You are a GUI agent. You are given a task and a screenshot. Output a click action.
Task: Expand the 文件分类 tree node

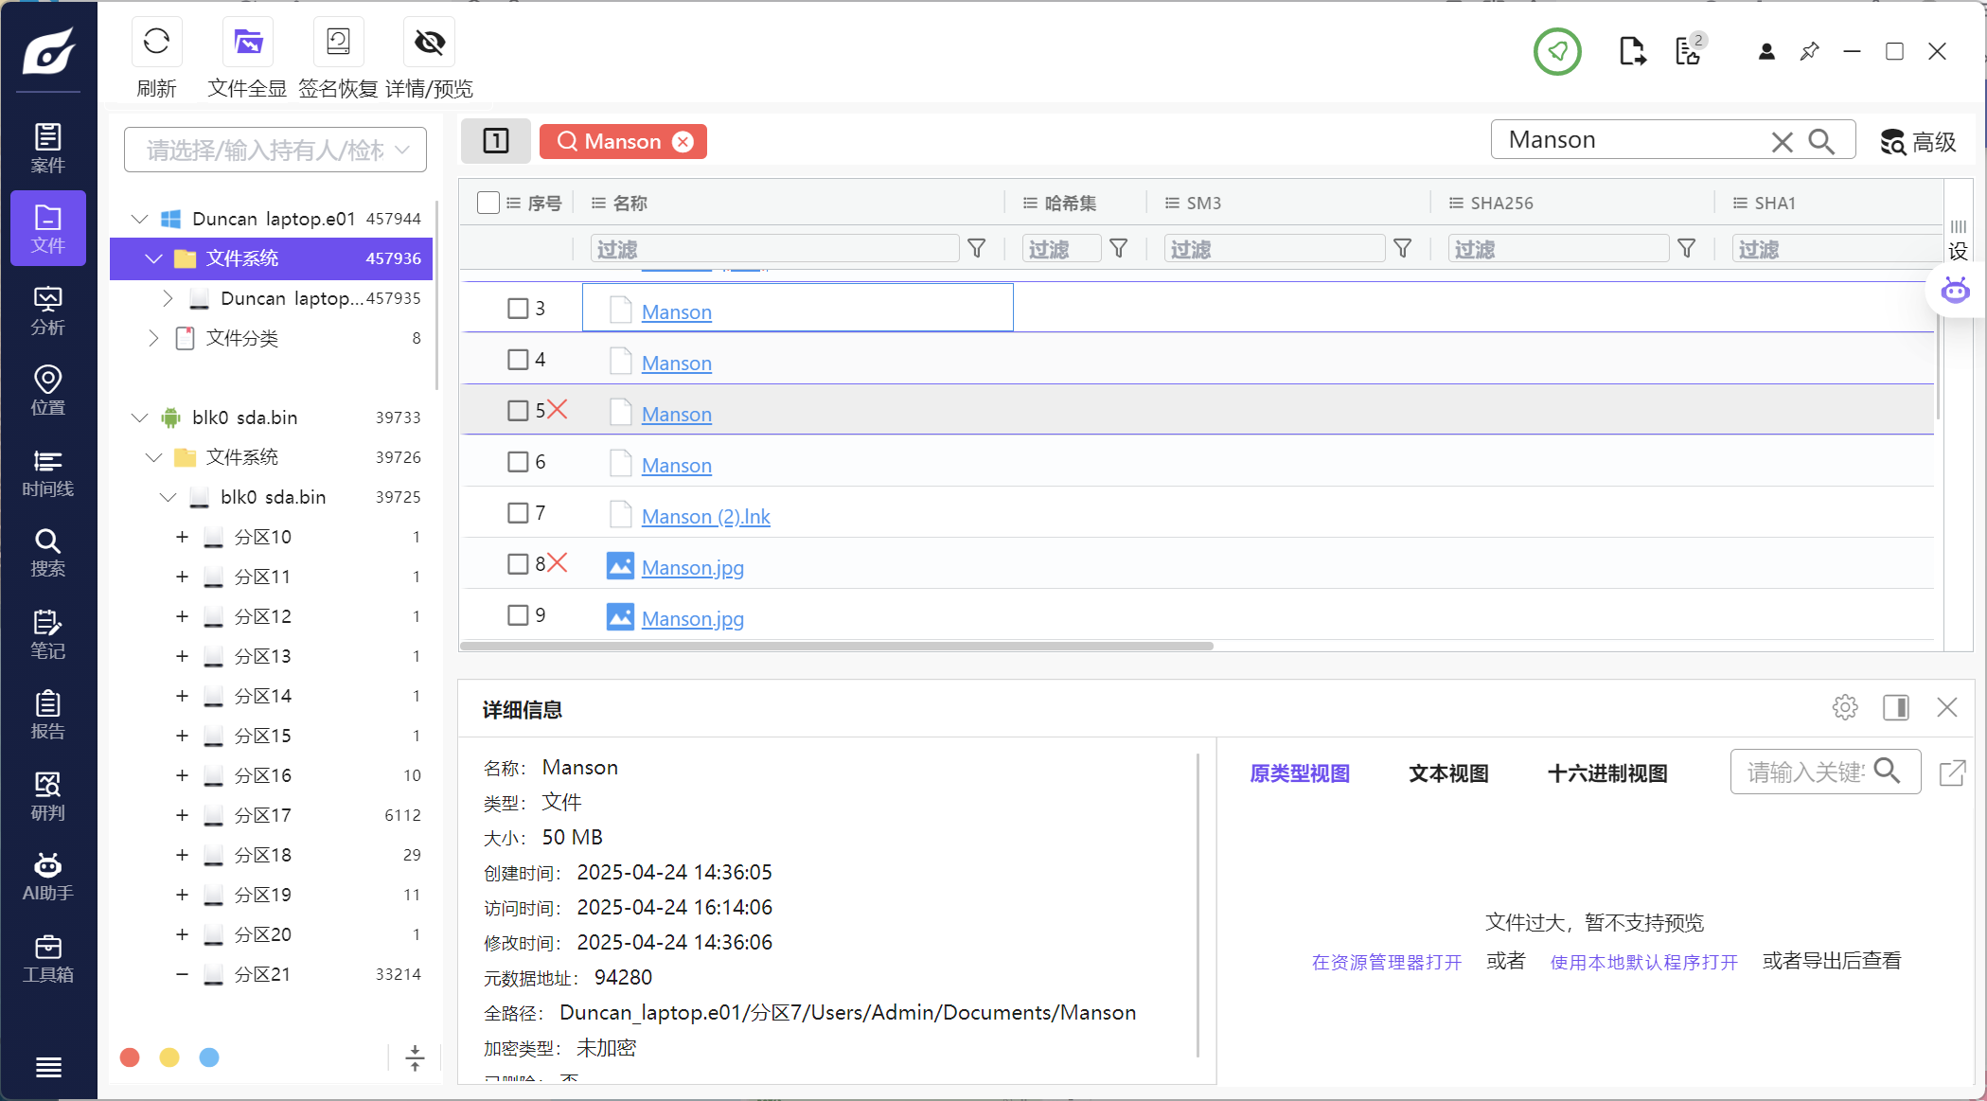coord(153,338)
